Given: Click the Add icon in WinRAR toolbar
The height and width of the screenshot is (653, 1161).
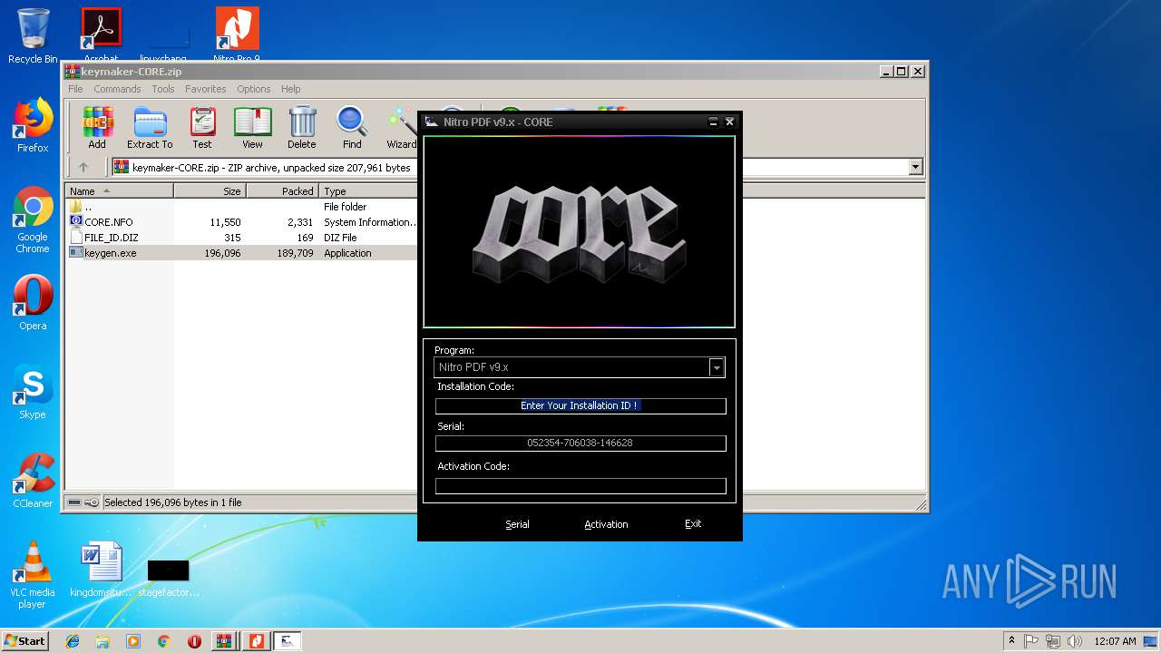Looking at the screenshot, I should tap(97, 127).
